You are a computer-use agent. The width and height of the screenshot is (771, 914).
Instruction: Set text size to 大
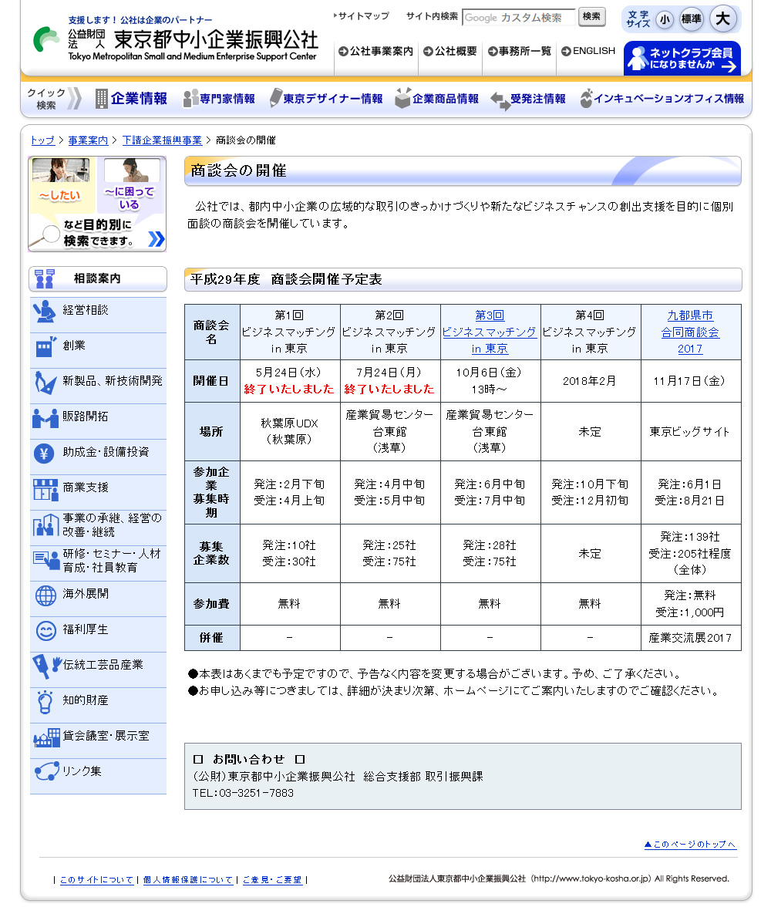[722, 19]
